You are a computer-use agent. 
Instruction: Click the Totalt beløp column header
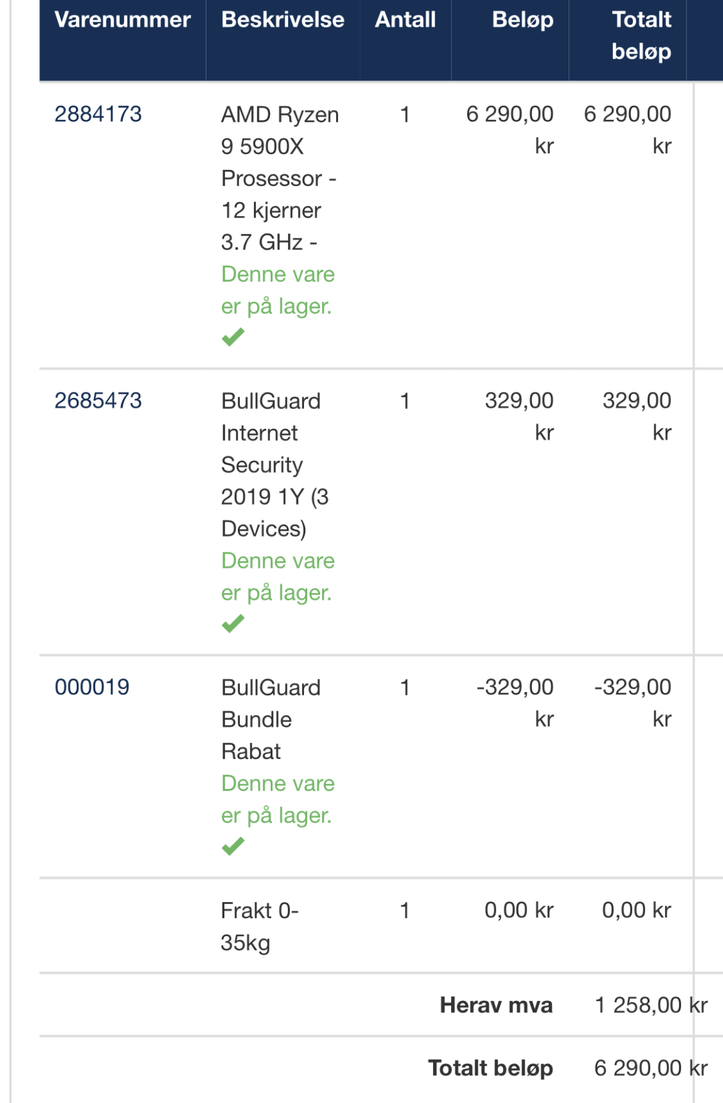[x=641, y=36]
